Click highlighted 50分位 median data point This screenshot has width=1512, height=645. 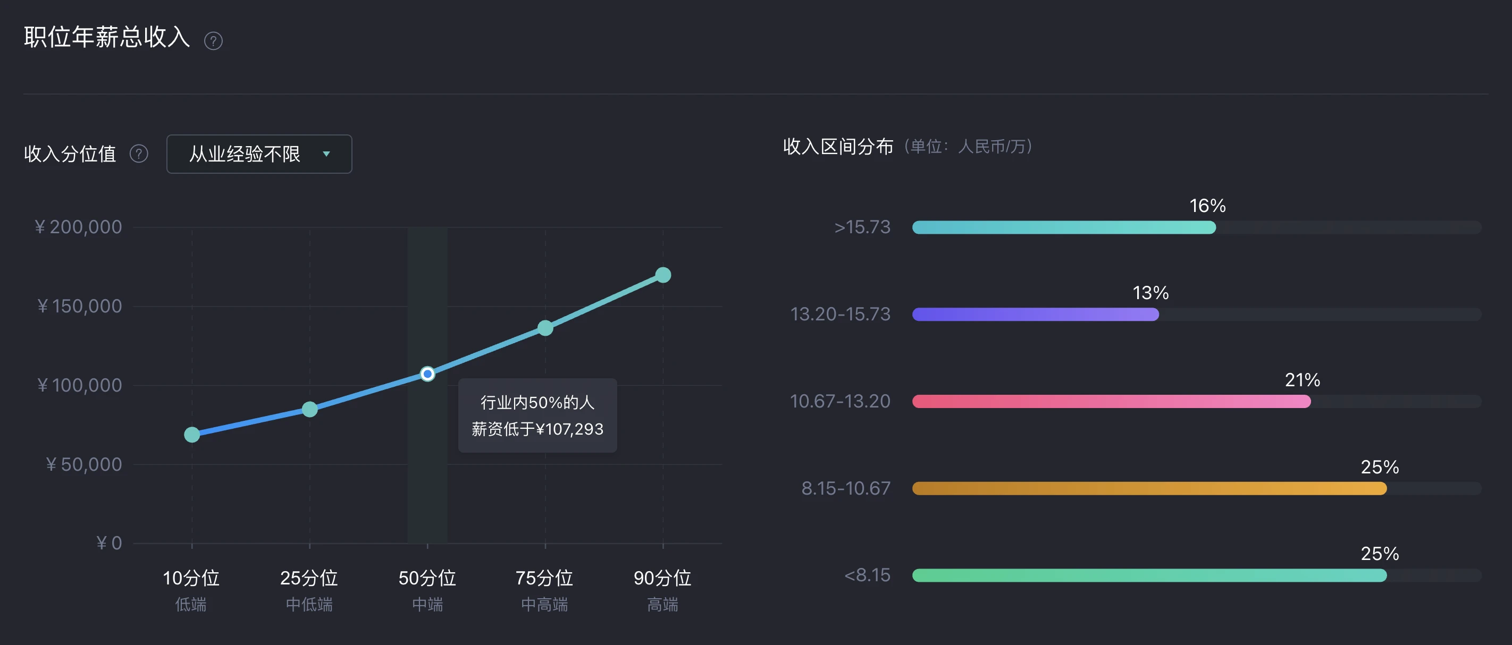coord(428,374)
